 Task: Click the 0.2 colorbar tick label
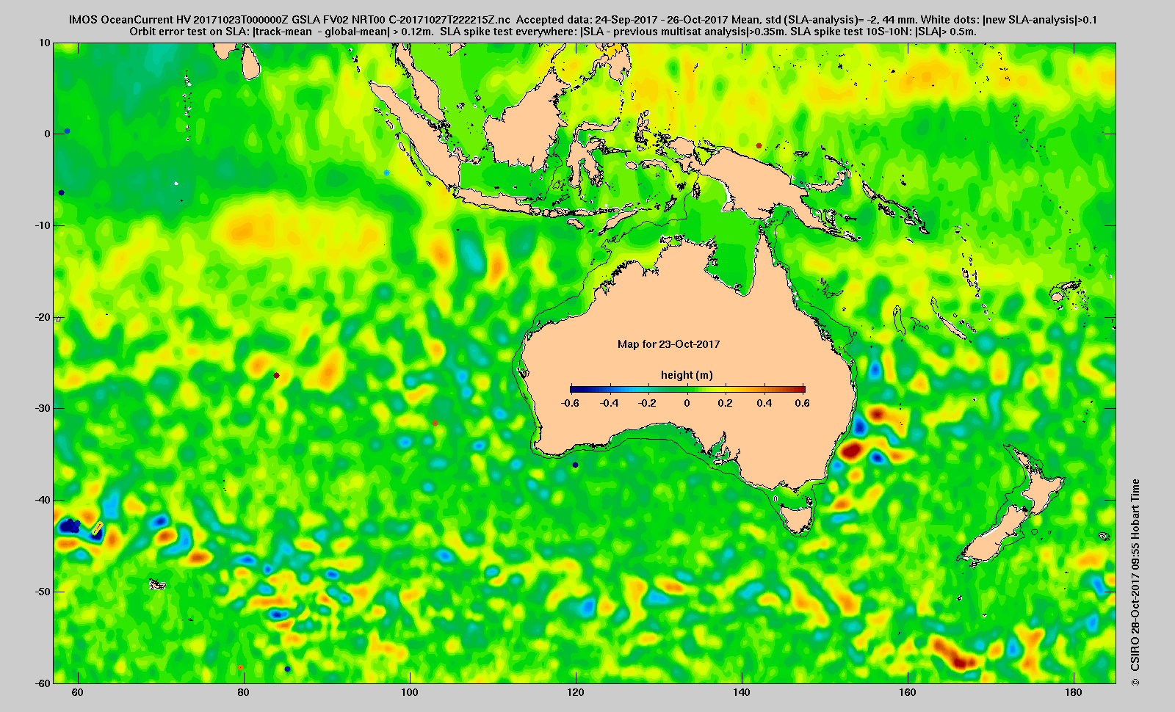[x=726, y=403]
